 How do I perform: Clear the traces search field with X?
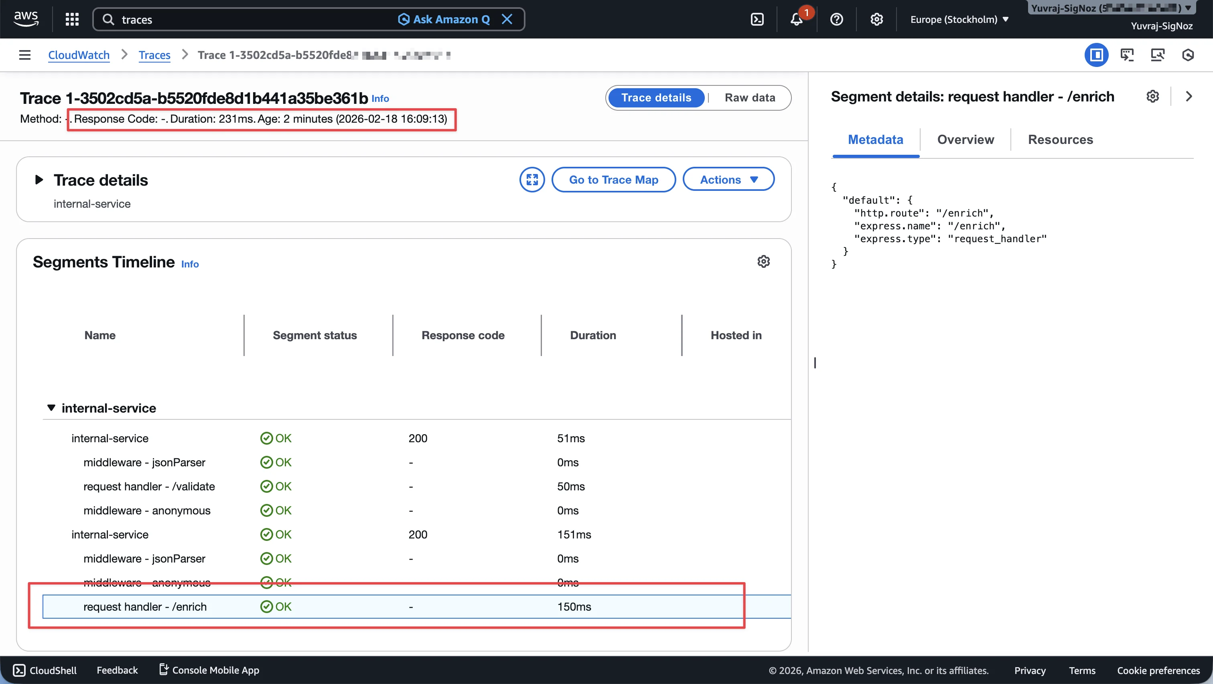click(507, 19)
